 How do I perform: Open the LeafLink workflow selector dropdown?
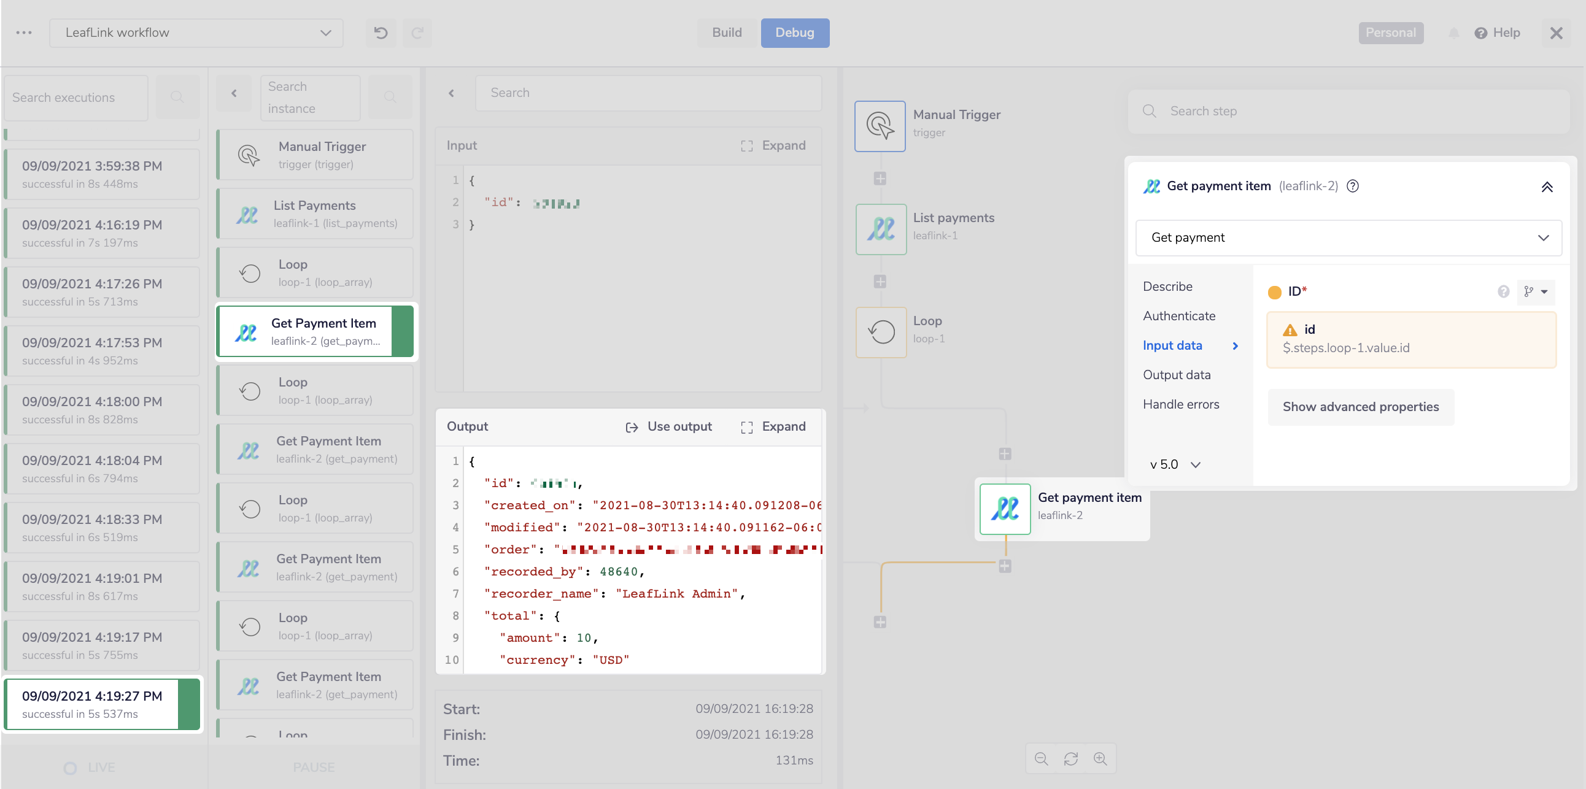325,33
